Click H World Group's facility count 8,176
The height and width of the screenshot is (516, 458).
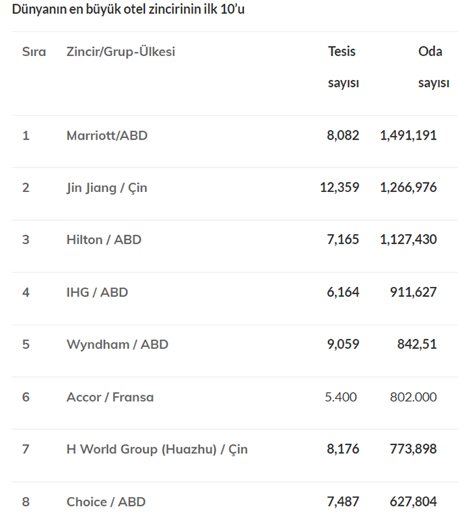(x=343, y=449)
